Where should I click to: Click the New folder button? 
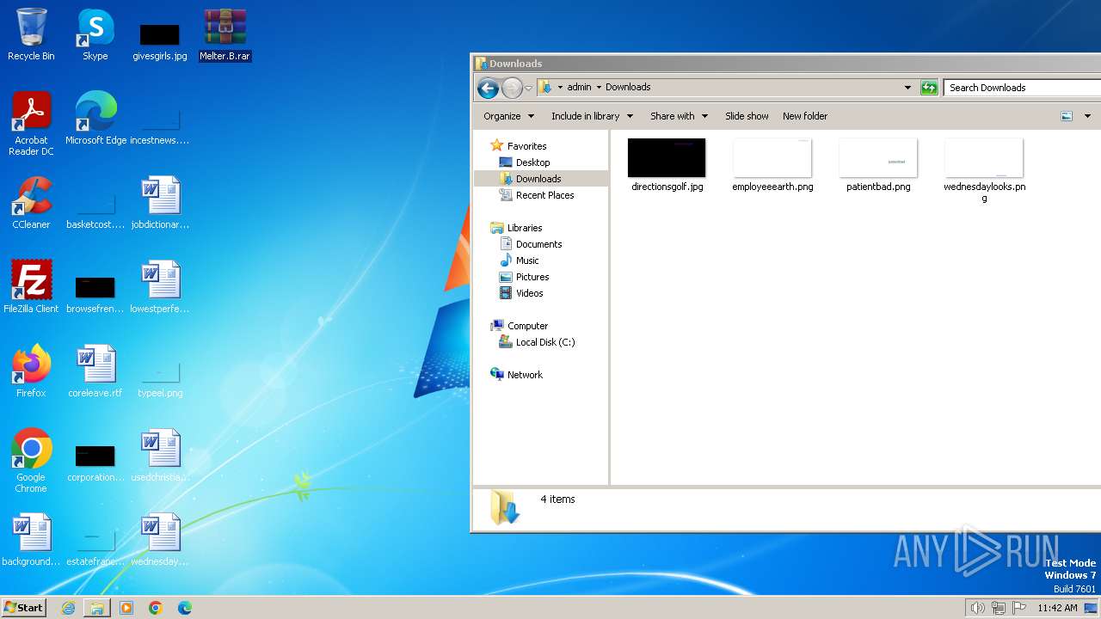805,116
